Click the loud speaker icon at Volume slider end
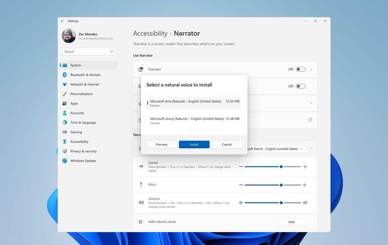 tap(305, 202)
